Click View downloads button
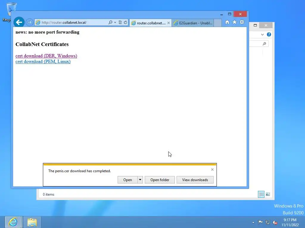Viewport: 305px width, 228px height. [195, 180]
